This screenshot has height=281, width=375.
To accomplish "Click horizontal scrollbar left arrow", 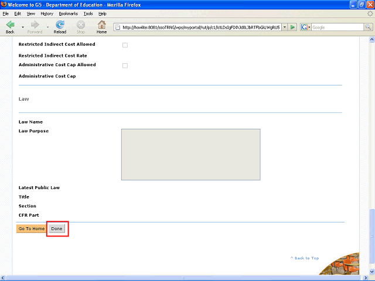I will pos(3,278).
